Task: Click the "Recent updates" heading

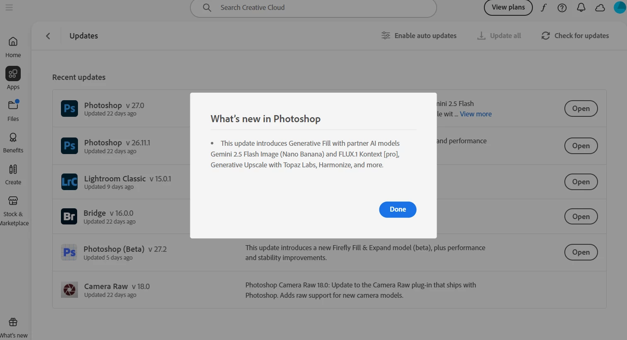Action: point(79,77)
